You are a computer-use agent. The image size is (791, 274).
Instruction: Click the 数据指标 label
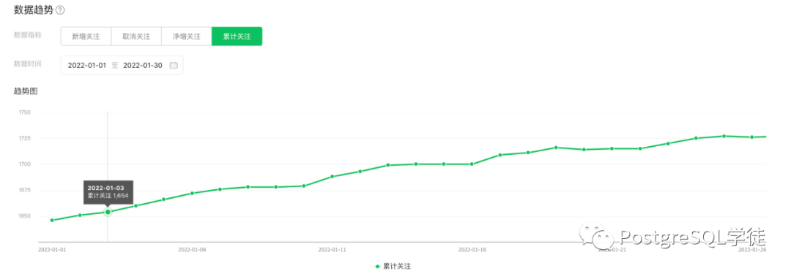(x=27, y=35)
